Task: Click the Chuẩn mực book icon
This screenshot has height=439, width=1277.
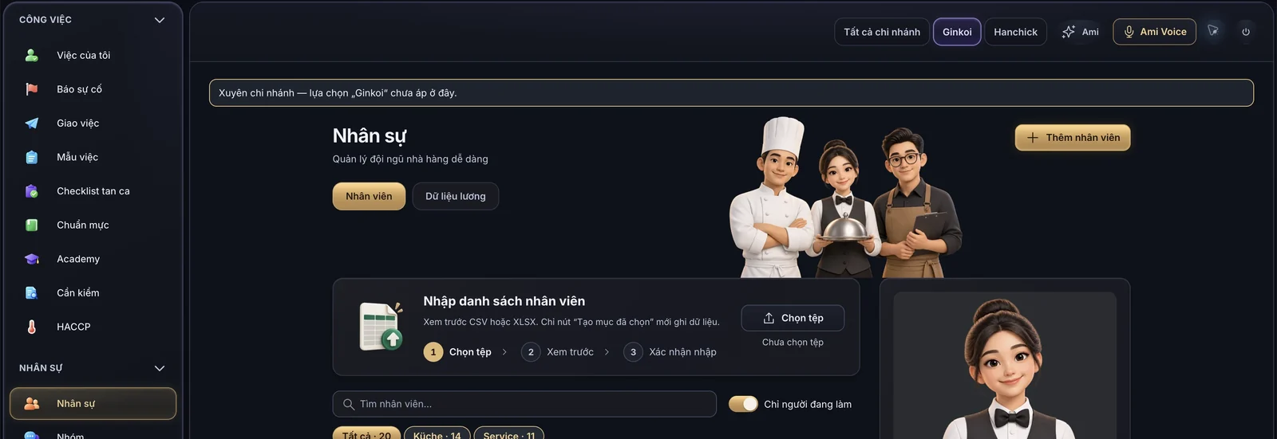Action: (x=32, y=225)
